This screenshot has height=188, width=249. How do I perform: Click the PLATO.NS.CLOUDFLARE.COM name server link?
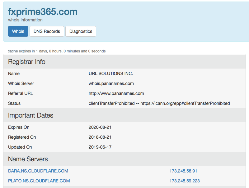pos(39,181)
